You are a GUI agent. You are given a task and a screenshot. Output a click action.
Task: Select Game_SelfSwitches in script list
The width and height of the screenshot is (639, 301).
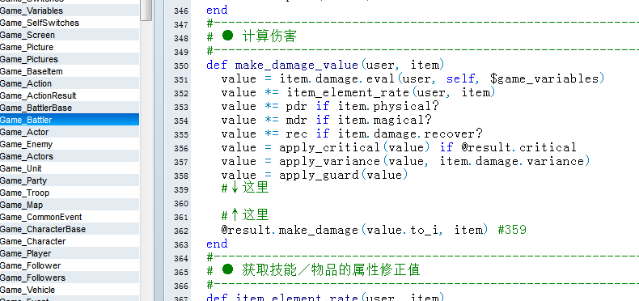pyautogui.click(x=70, y=23)
